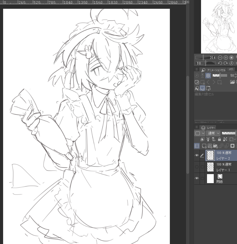Adjust the cel opacity slider set to 50
Viewport: 237px width, 244px height.
(x=220, y=76)
